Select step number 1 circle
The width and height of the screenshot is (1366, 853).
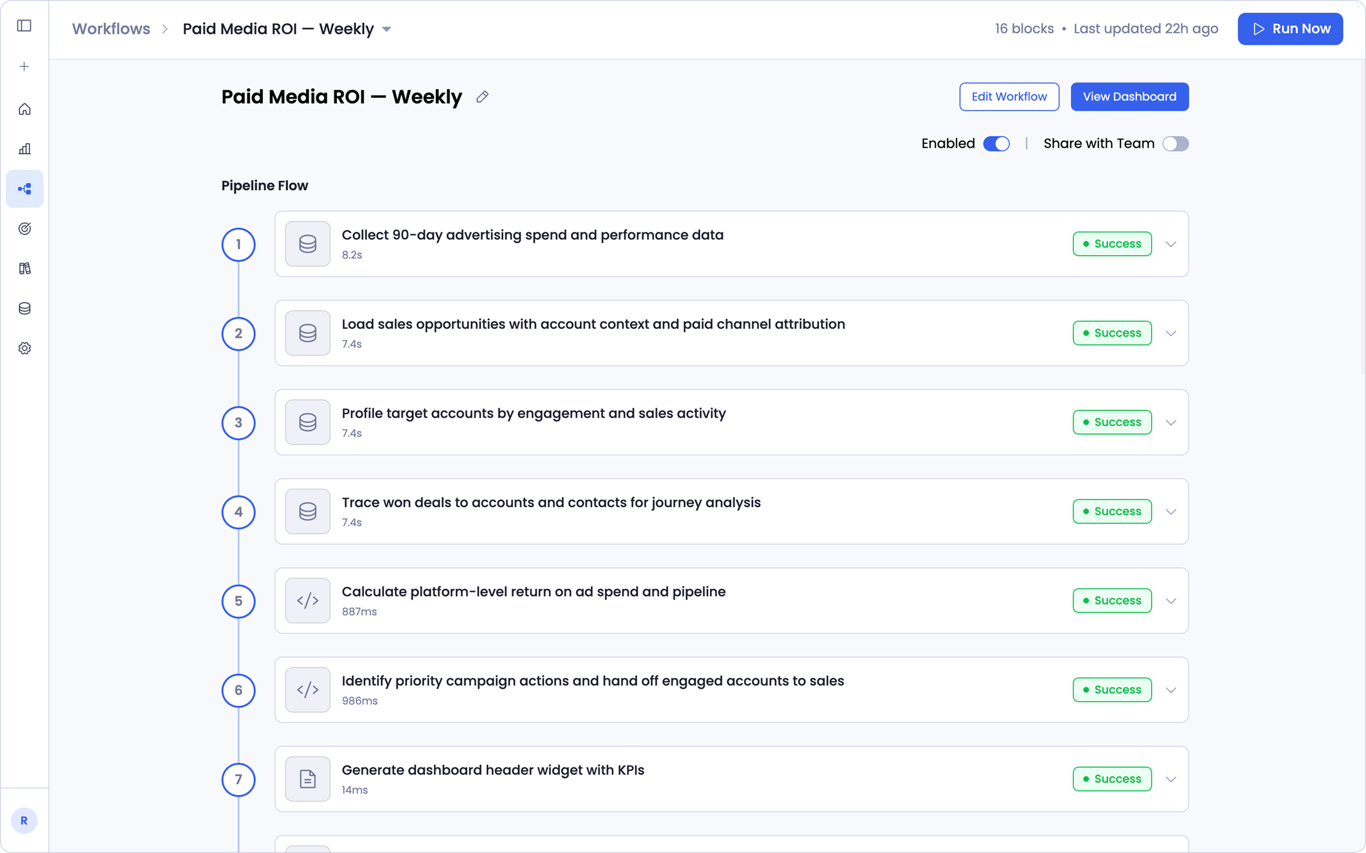click(x=239, y=244)
